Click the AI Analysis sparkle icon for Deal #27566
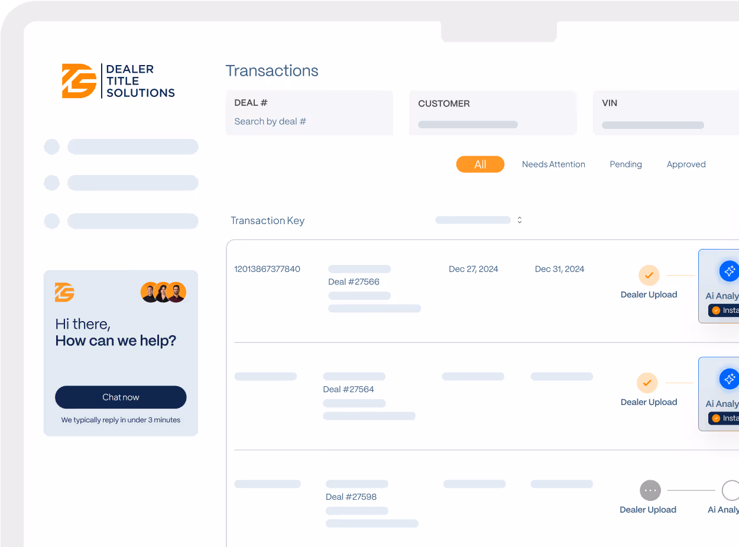The height and width of the screenshot is (547, 739). (730, 271)
